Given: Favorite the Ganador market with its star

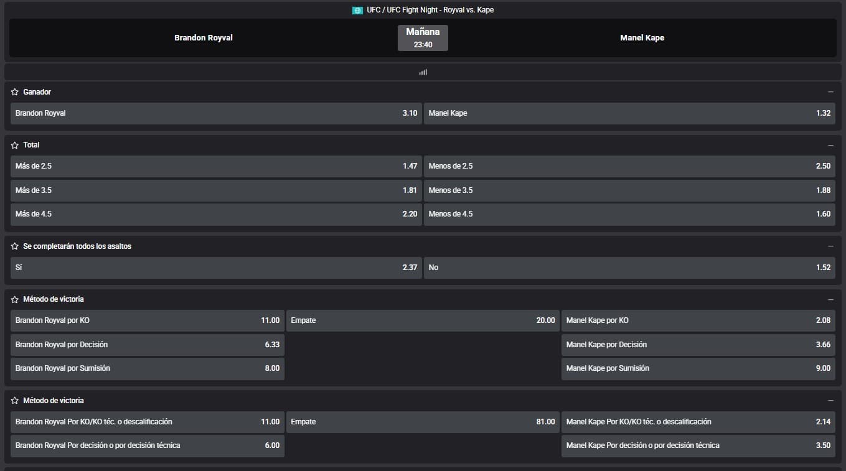Looking at the screenshot, I should (15, 92).
